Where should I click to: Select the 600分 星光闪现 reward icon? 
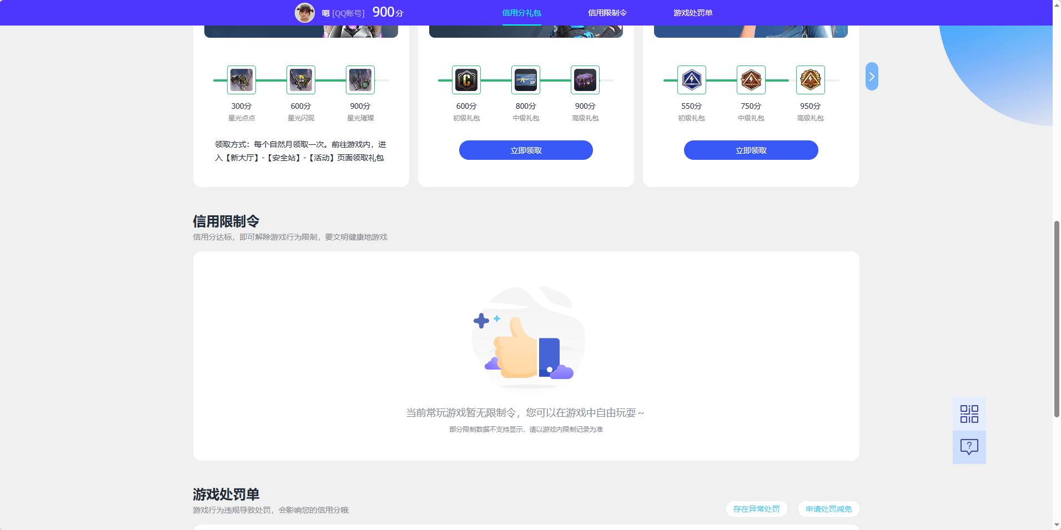[x=301, y=80]
